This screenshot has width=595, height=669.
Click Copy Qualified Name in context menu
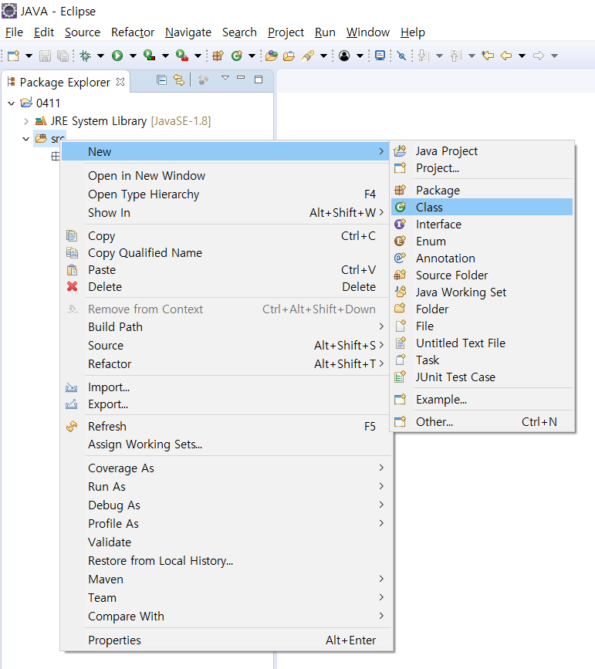coord(227,253)
